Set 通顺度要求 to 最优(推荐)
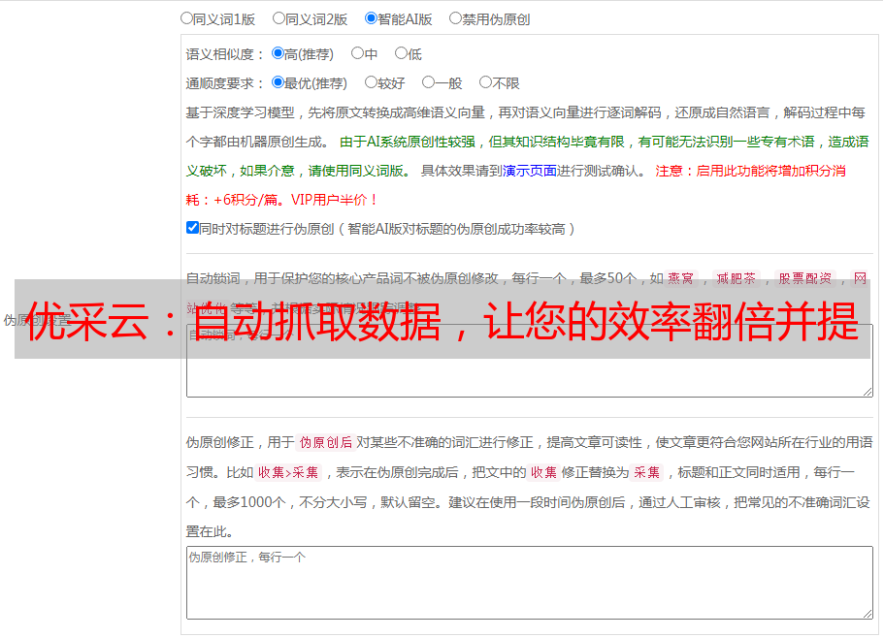Viewport: 884px width, 638px height. pos(278,82)
